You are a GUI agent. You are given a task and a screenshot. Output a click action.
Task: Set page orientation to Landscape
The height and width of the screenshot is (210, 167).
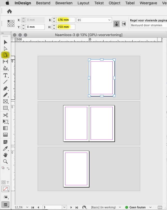[124, 24]
